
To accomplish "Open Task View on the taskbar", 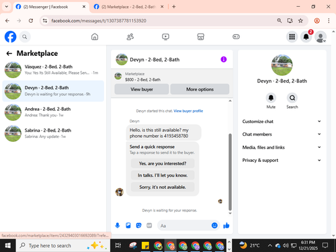I will [x=118, y=246].
